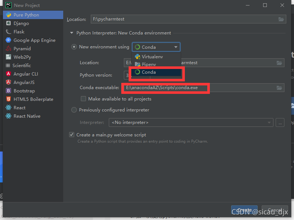Browse for the project location folder
The width and height of the screenshot is (294, 220).
point(281,19)
